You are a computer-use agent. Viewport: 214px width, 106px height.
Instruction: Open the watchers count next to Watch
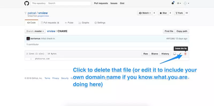(154, 13)
